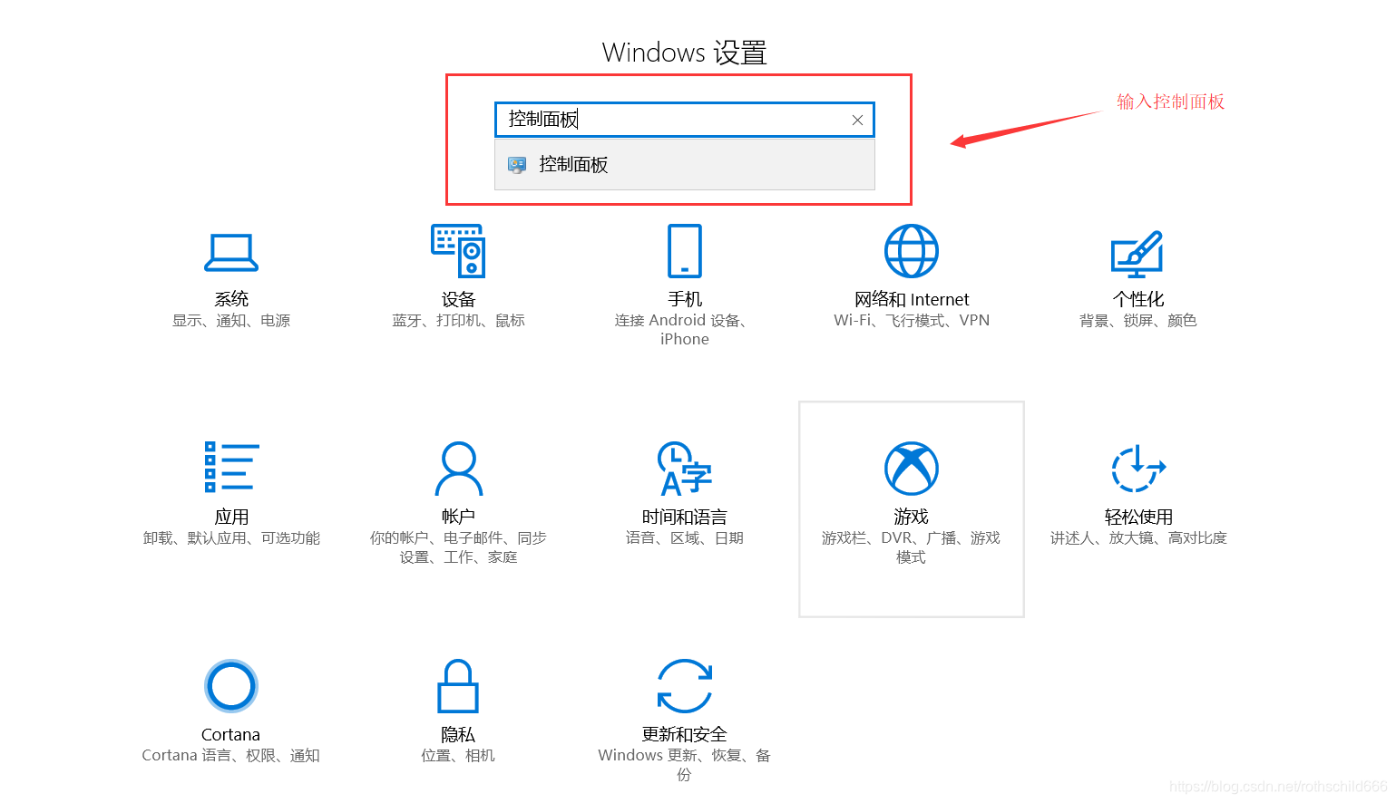Select the 游戏 Xbox icon
This screenshot has width=1396, height=803.
click(x=912, y=469)
